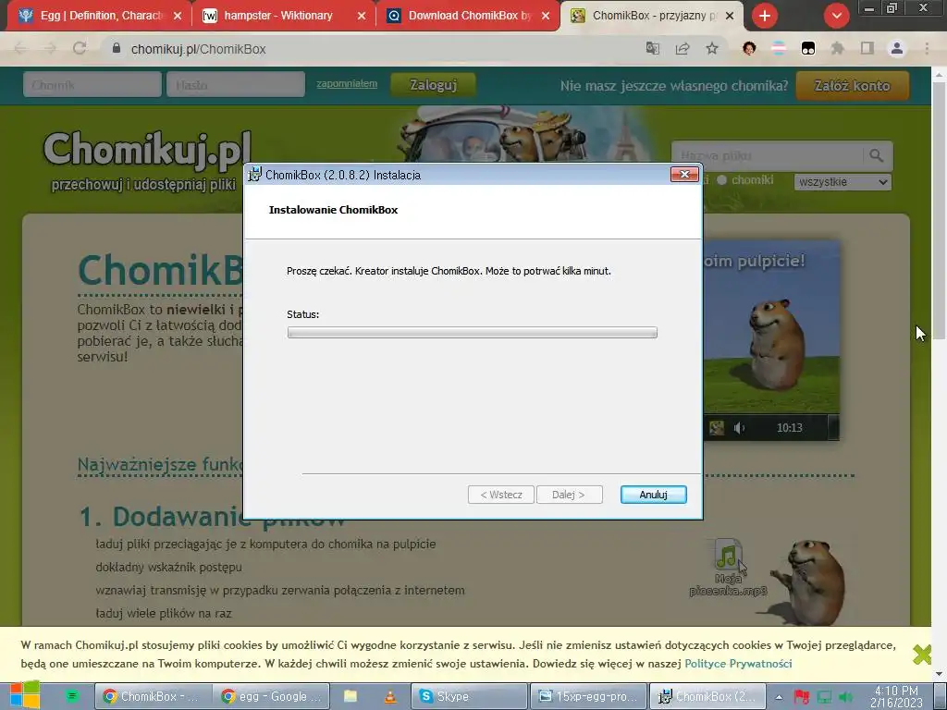The height and width of the screenshot is (710, 947).
Task: Click the small hamster icon in video controls
Action: [x=717, y=428]
